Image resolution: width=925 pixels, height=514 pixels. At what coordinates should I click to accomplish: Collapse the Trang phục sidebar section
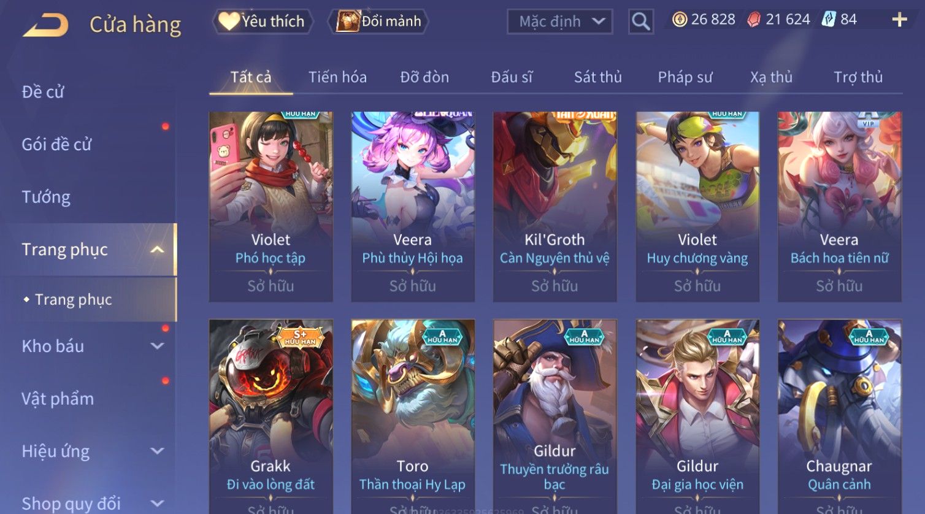pyautogui.click(x=157, y=250)
